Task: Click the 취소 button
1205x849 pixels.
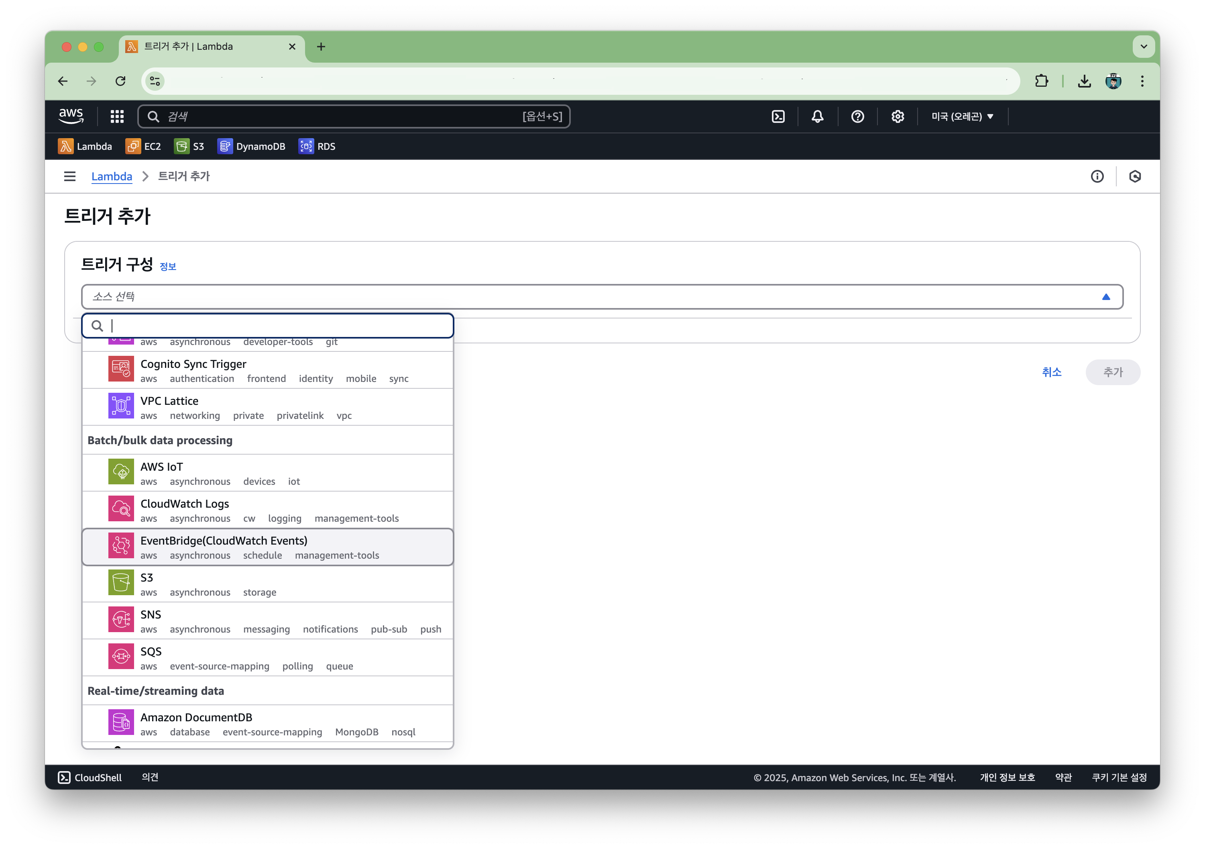Action: tap(1051, 372)
